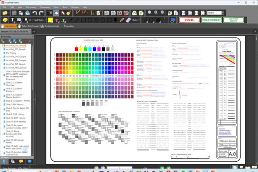Enable Select Text/Images mode
The height and width of the screenshot is (172, 258).
coord(28,26)
